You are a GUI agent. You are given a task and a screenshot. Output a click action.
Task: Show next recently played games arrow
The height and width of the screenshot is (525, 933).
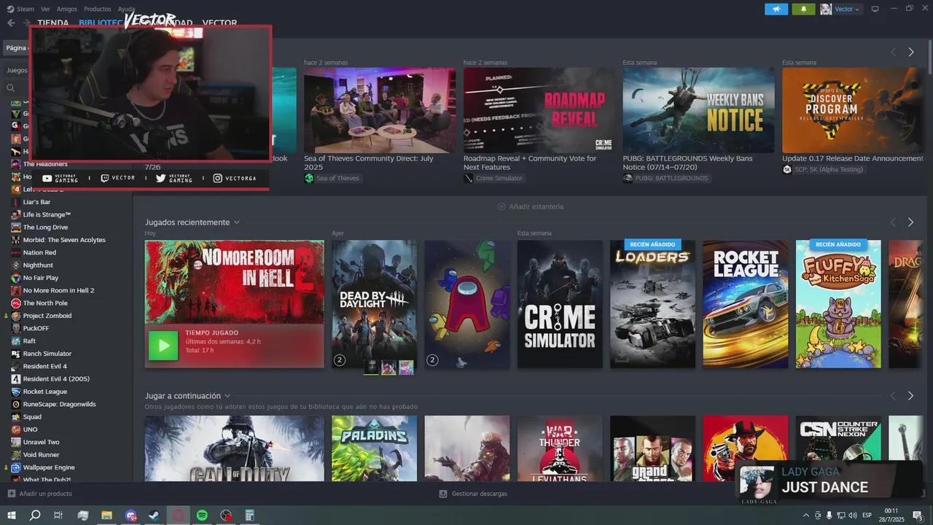(x=910, y=222)
